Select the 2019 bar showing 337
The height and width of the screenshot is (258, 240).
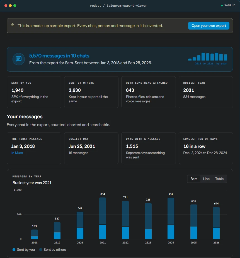click(57, 230)
